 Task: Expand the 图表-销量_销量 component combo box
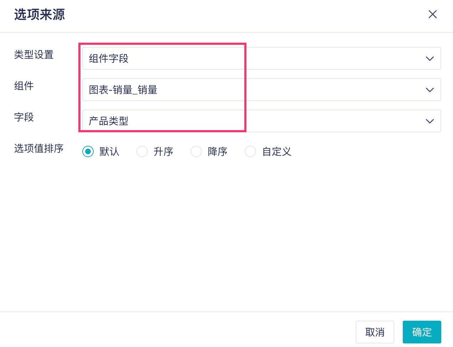click(x=249, y=90)
